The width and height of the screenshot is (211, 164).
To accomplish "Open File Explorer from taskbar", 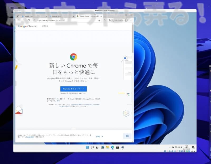I will [x=107, y=147].
